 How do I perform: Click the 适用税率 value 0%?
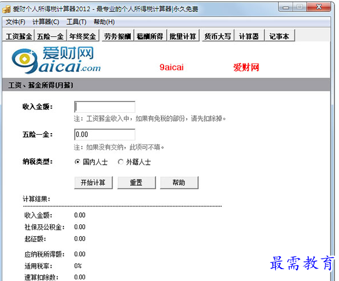[x=78, y=266]
